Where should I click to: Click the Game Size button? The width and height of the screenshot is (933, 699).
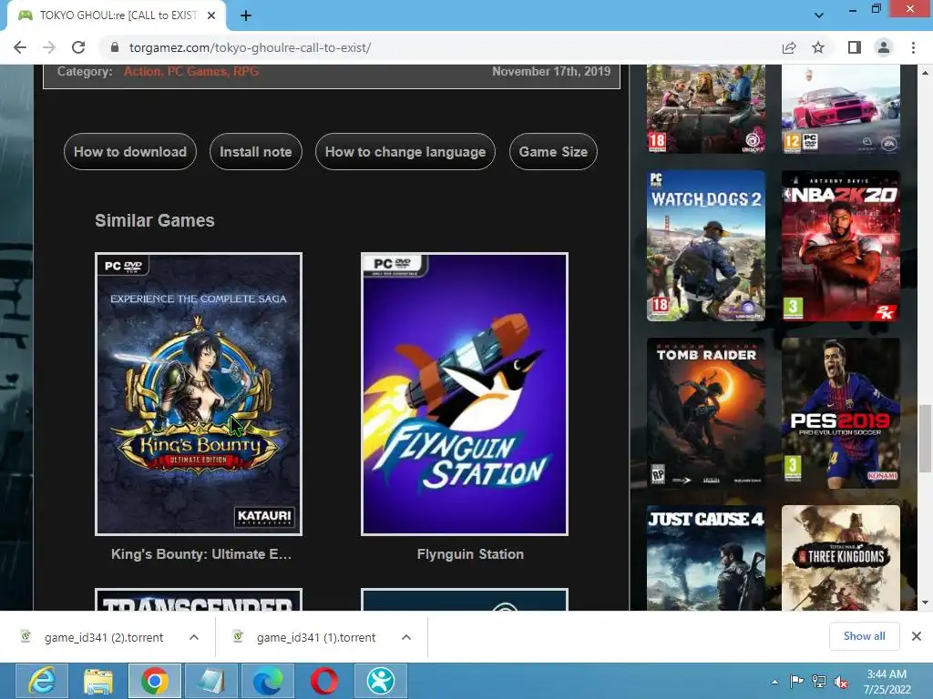point(553,152)
